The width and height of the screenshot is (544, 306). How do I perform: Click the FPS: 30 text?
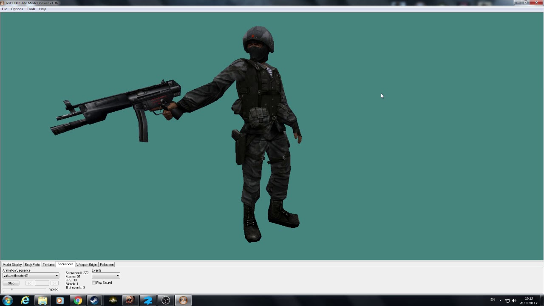(x=71, y=280)
